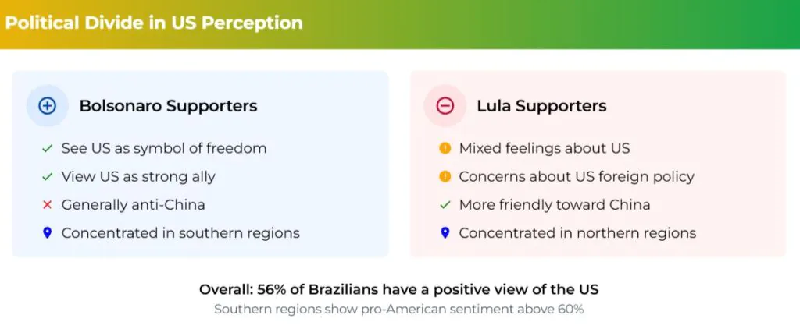Image resolution: width=800 pixels, height=329 pixels.
Task: Click the 'Generally anti-China' text
Action: click(133, 204)
